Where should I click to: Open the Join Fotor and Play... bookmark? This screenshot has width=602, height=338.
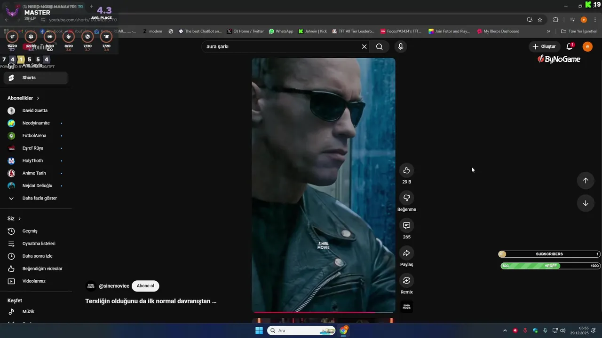(x=449, y=31)
